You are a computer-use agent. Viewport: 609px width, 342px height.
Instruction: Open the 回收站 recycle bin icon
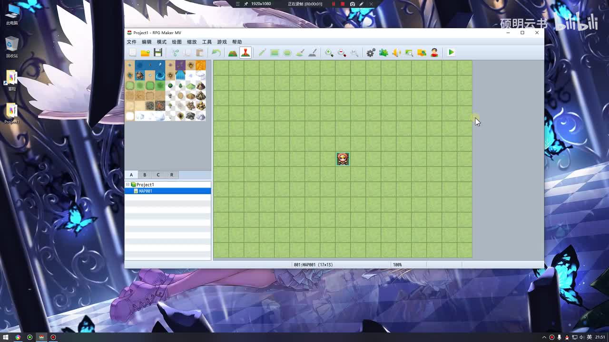click(12, 47)
